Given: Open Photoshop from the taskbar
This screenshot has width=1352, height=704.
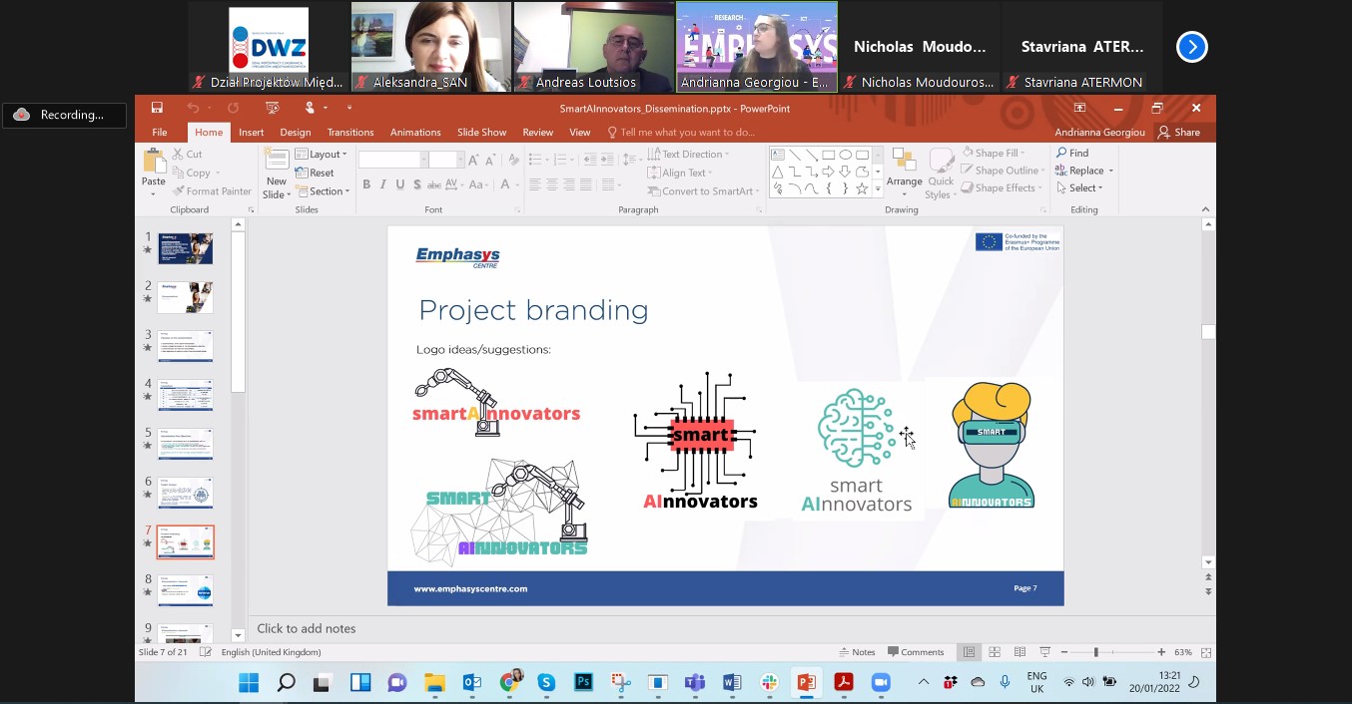Looking at the screenshot, I should pos(583,682).
